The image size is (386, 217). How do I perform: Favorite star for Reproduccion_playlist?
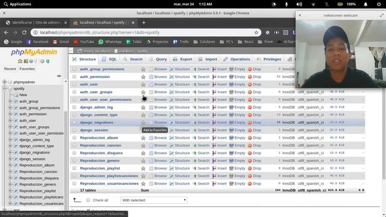pyautogui.click(x=143, y=168)
